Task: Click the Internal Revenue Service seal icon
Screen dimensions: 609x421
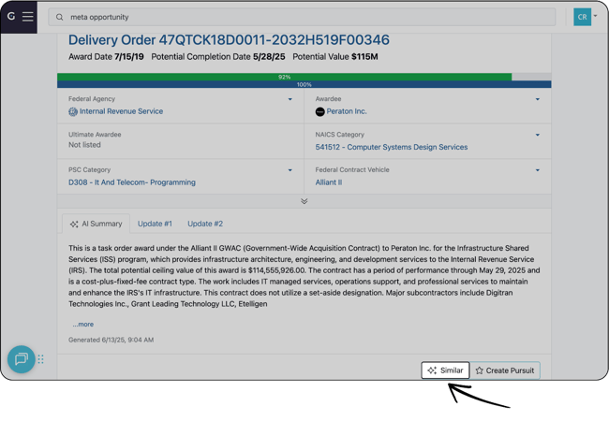Action: (x=73, y=111)
